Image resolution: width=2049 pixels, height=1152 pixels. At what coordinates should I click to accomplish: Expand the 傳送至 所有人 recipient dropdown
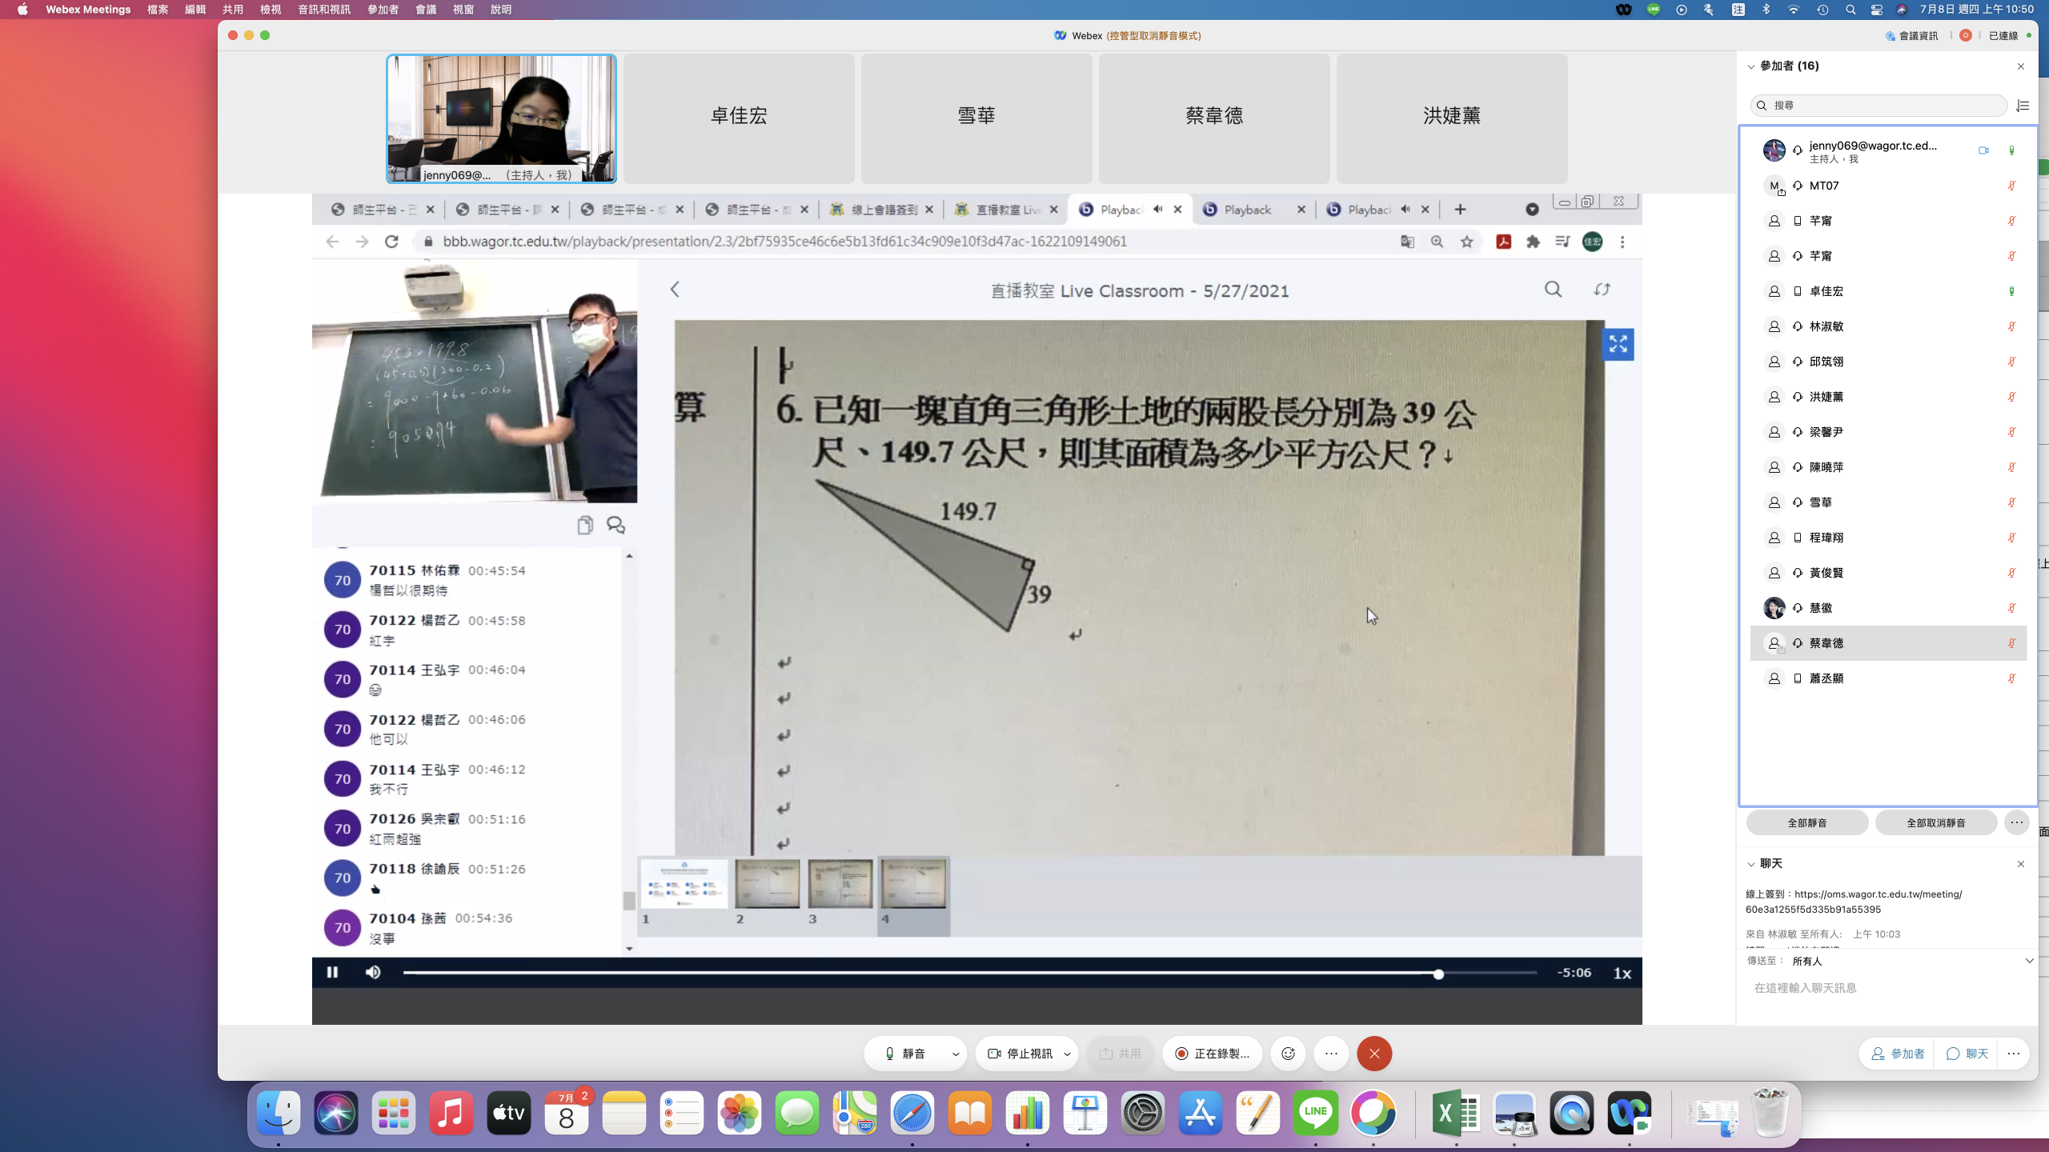(2029, 961)
